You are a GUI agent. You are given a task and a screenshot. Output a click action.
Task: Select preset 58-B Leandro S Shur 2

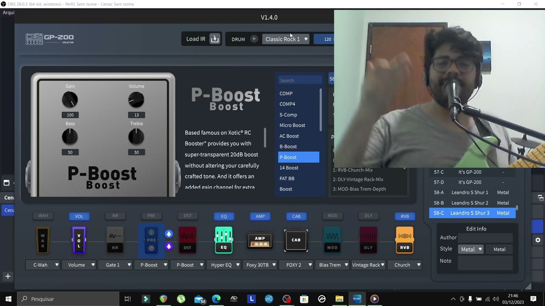click(473, 203)
